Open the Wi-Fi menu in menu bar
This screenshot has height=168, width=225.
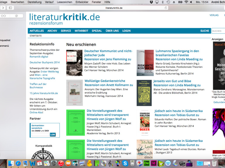tap(186, 2)
